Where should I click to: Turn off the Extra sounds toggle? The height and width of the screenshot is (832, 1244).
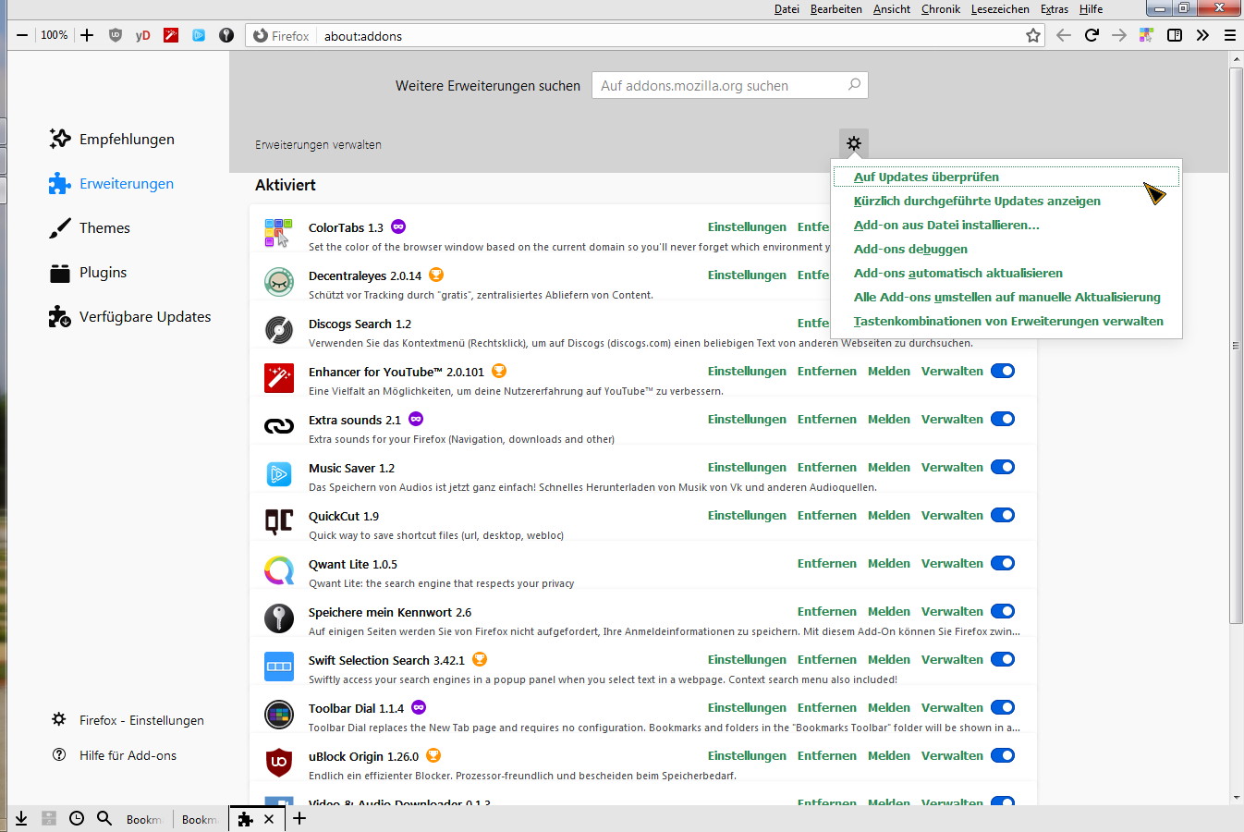pyautogui.click(x=1003, y=419)
